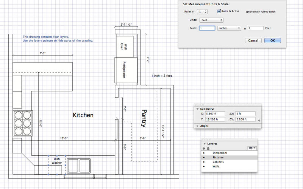Image resolution: width=303 pixels, height=189 pixels.
Task: Click the lock icon in Layers header
Action: click(208, 149)
